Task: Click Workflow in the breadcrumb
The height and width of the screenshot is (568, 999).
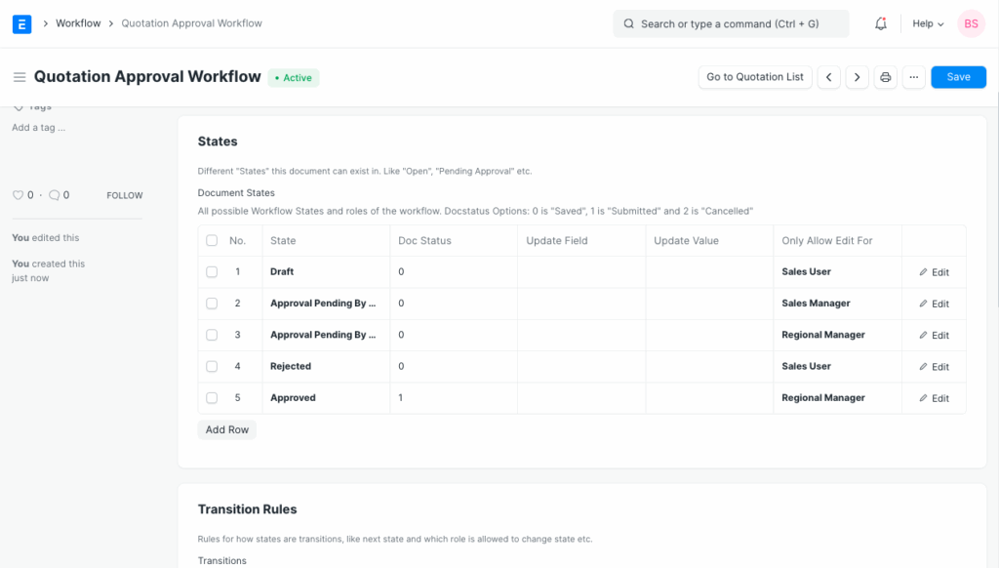Action: [x=78, y=23]
